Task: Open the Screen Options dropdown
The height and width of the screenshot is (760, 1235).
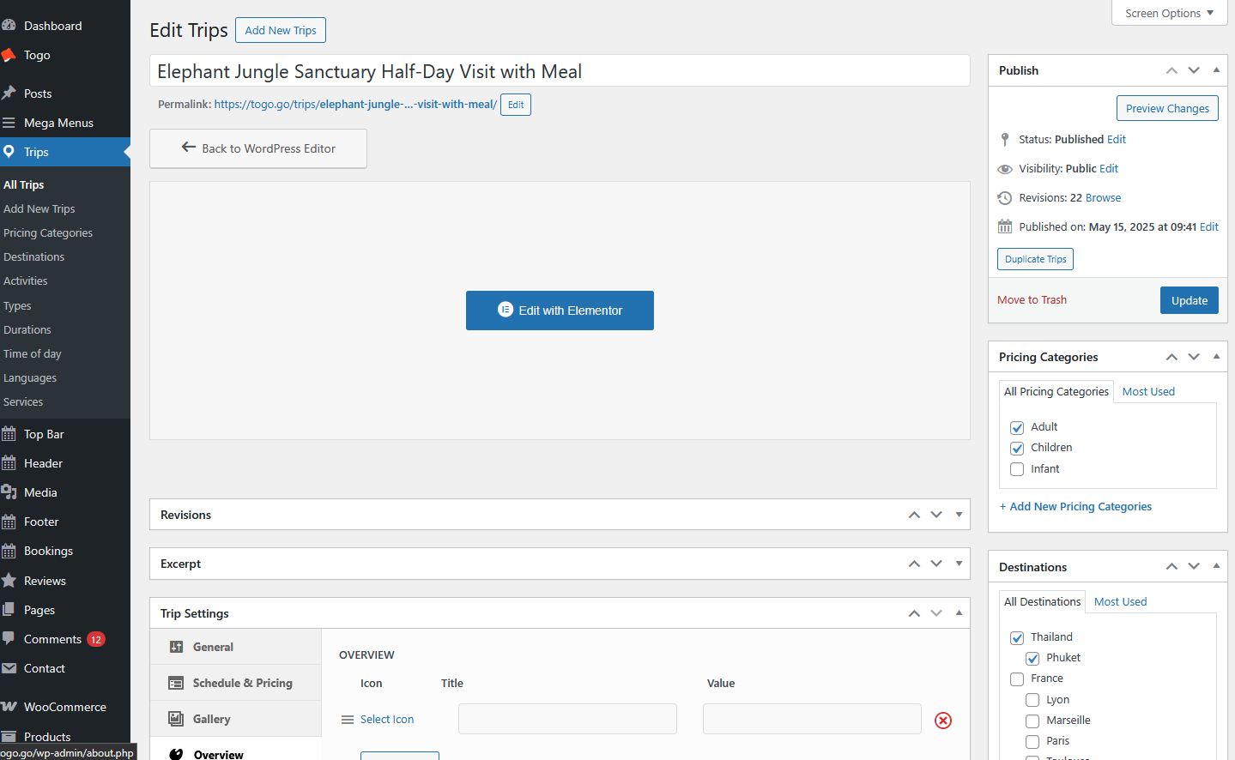Action: [x=1168, y=13]
